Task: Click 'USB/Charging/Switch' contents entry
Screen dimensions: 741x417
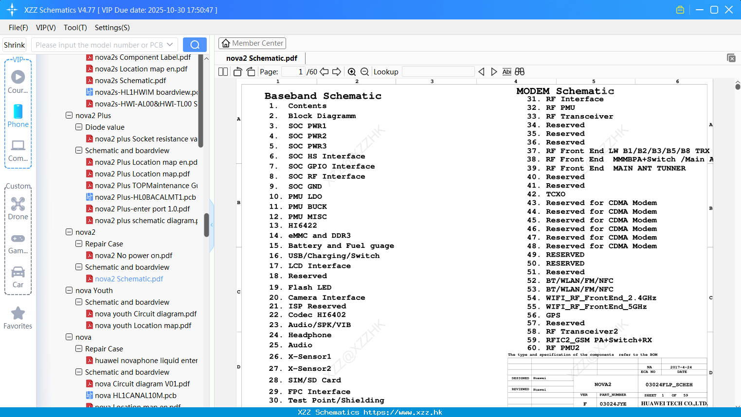Action: [x=334, y=256]
